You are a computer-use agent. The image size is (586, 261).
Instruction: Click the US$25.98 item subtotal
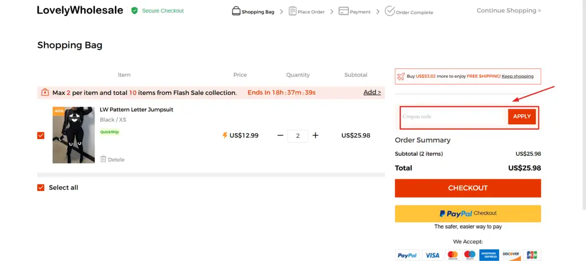pyautogui.click(x=356, y=135)
